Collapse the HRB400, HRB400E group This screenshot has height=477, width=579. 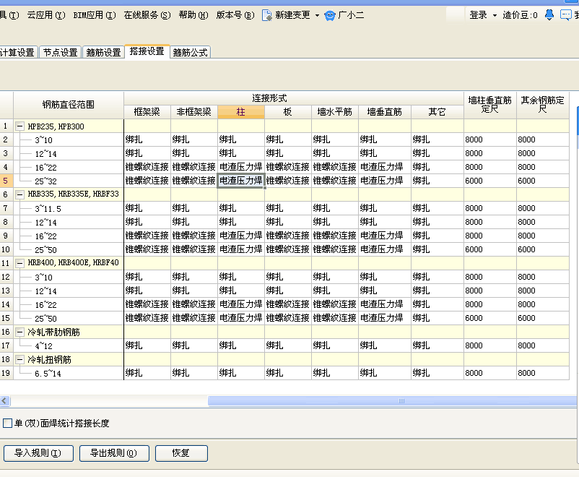click(x=20, y=263)
